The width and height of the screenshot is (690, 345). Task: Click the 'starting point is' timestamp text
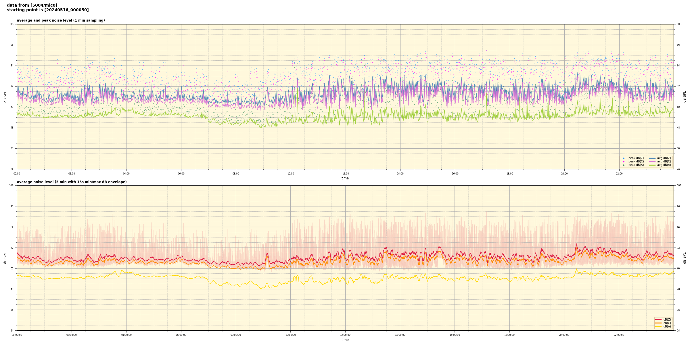click(48, 10)
